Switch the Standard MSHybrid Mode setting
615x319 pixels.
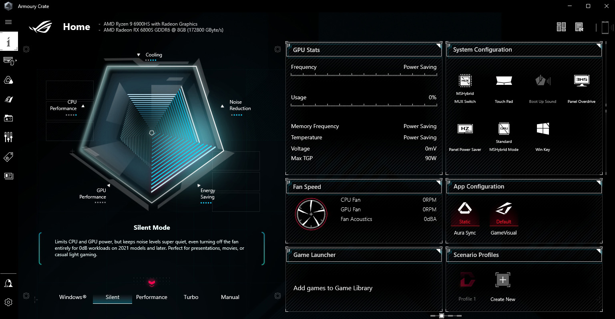(504, 137)
